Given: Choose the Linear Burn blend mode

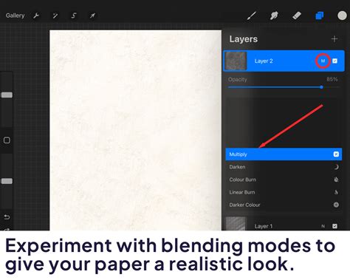Looking at the screenshot, I should click(x=284, y=192).
